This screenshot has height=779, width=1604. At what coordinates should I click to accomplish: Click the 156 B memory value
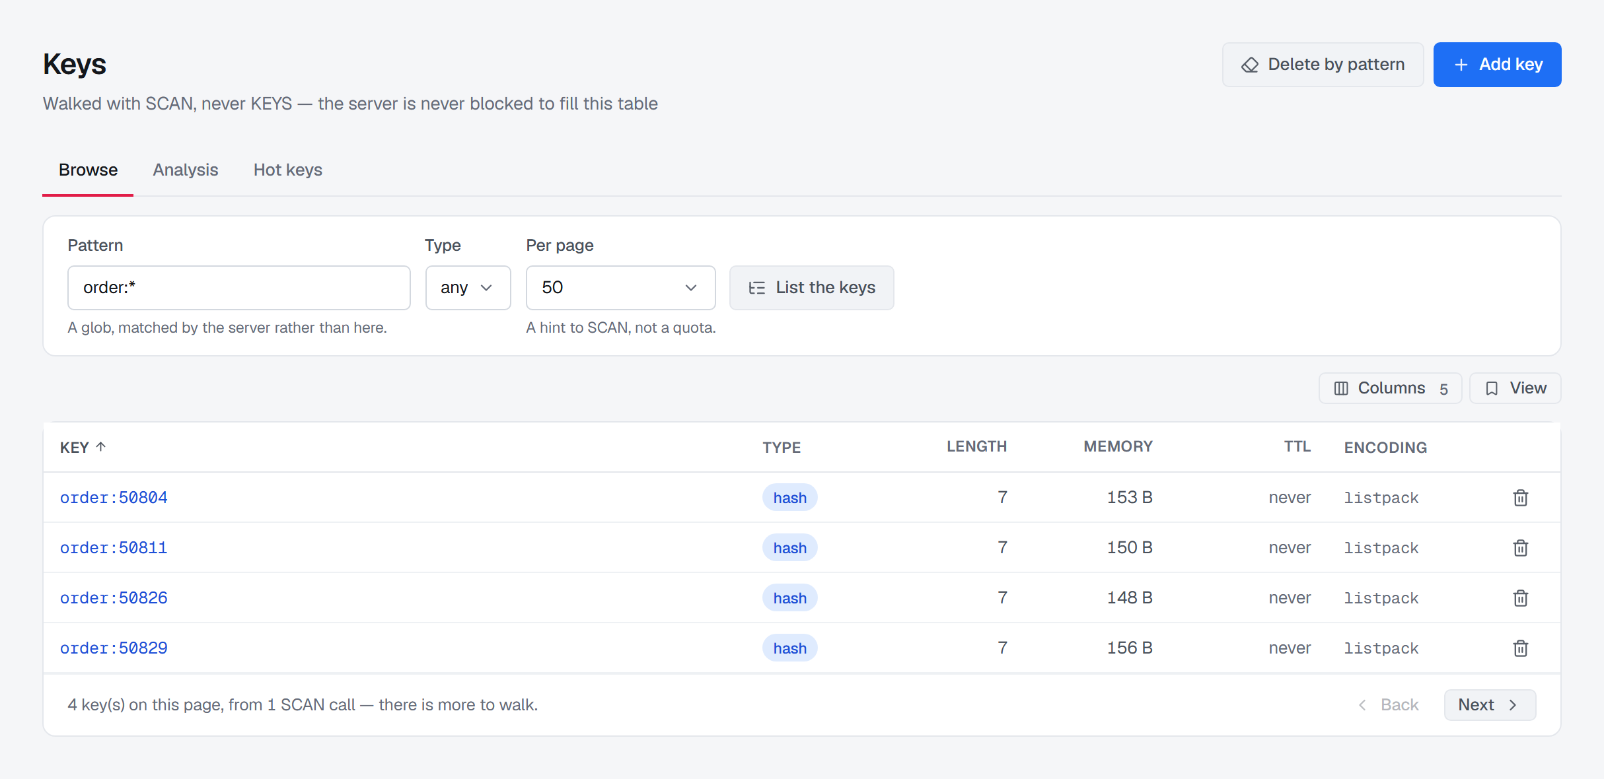pos(1130,648)
